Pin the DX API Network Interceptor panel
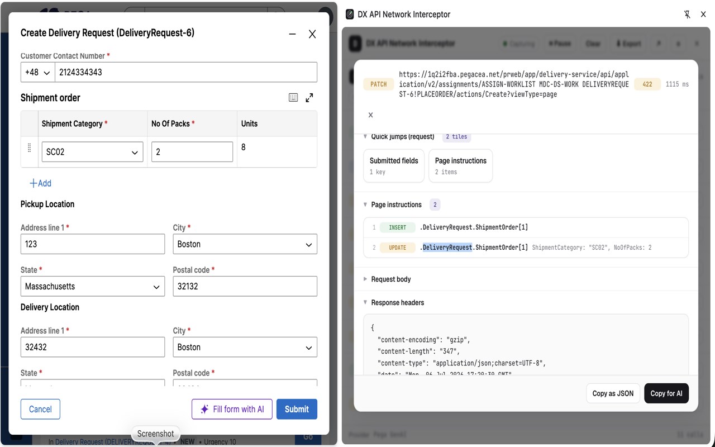This screenshot has width=715, height=447. 687,15
